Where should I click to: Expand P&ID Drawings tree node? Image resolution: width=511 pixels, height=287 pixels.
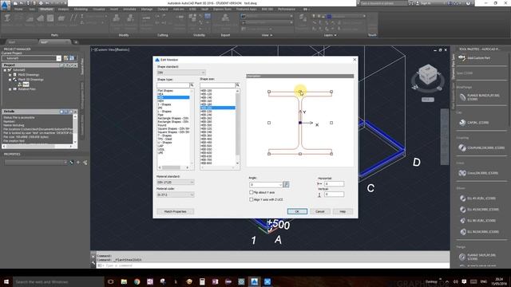click(x=10, y=75)
